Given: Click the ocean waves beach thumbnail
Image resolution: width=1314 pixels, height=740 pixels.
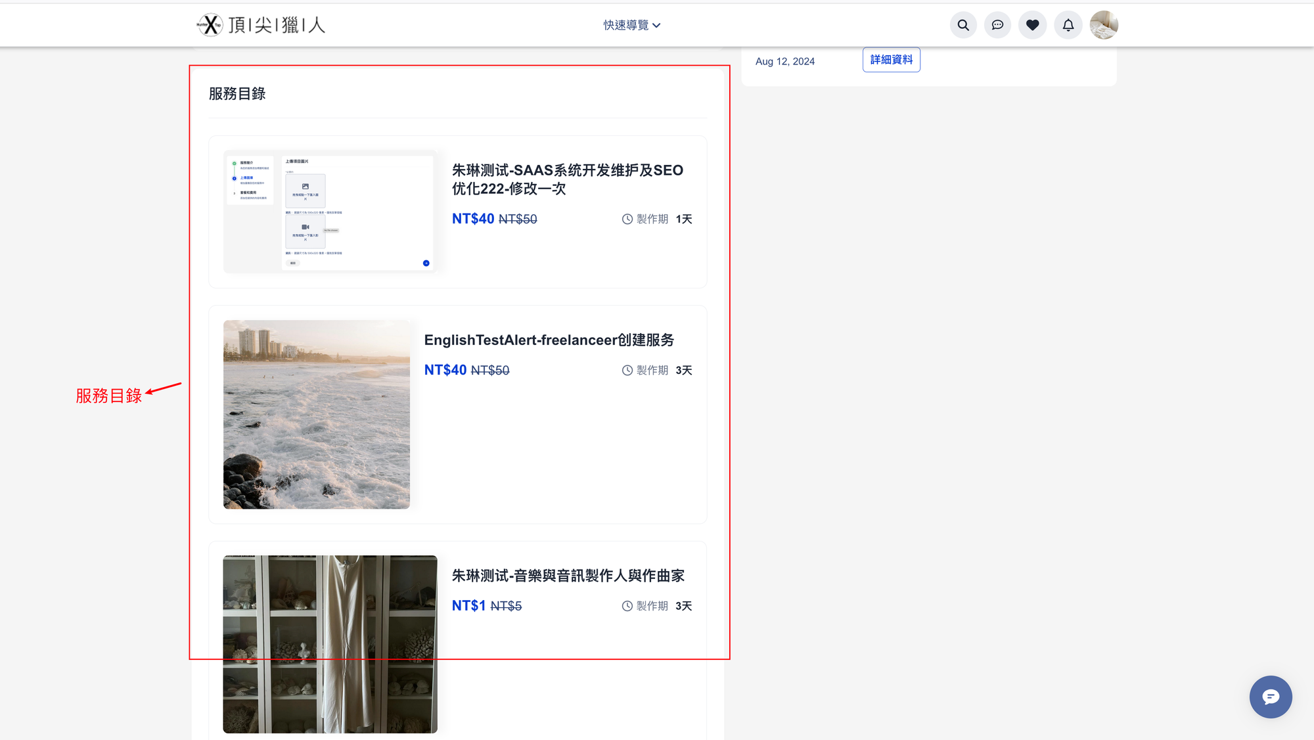Looking at the screenshot, I should click(316, 414).
